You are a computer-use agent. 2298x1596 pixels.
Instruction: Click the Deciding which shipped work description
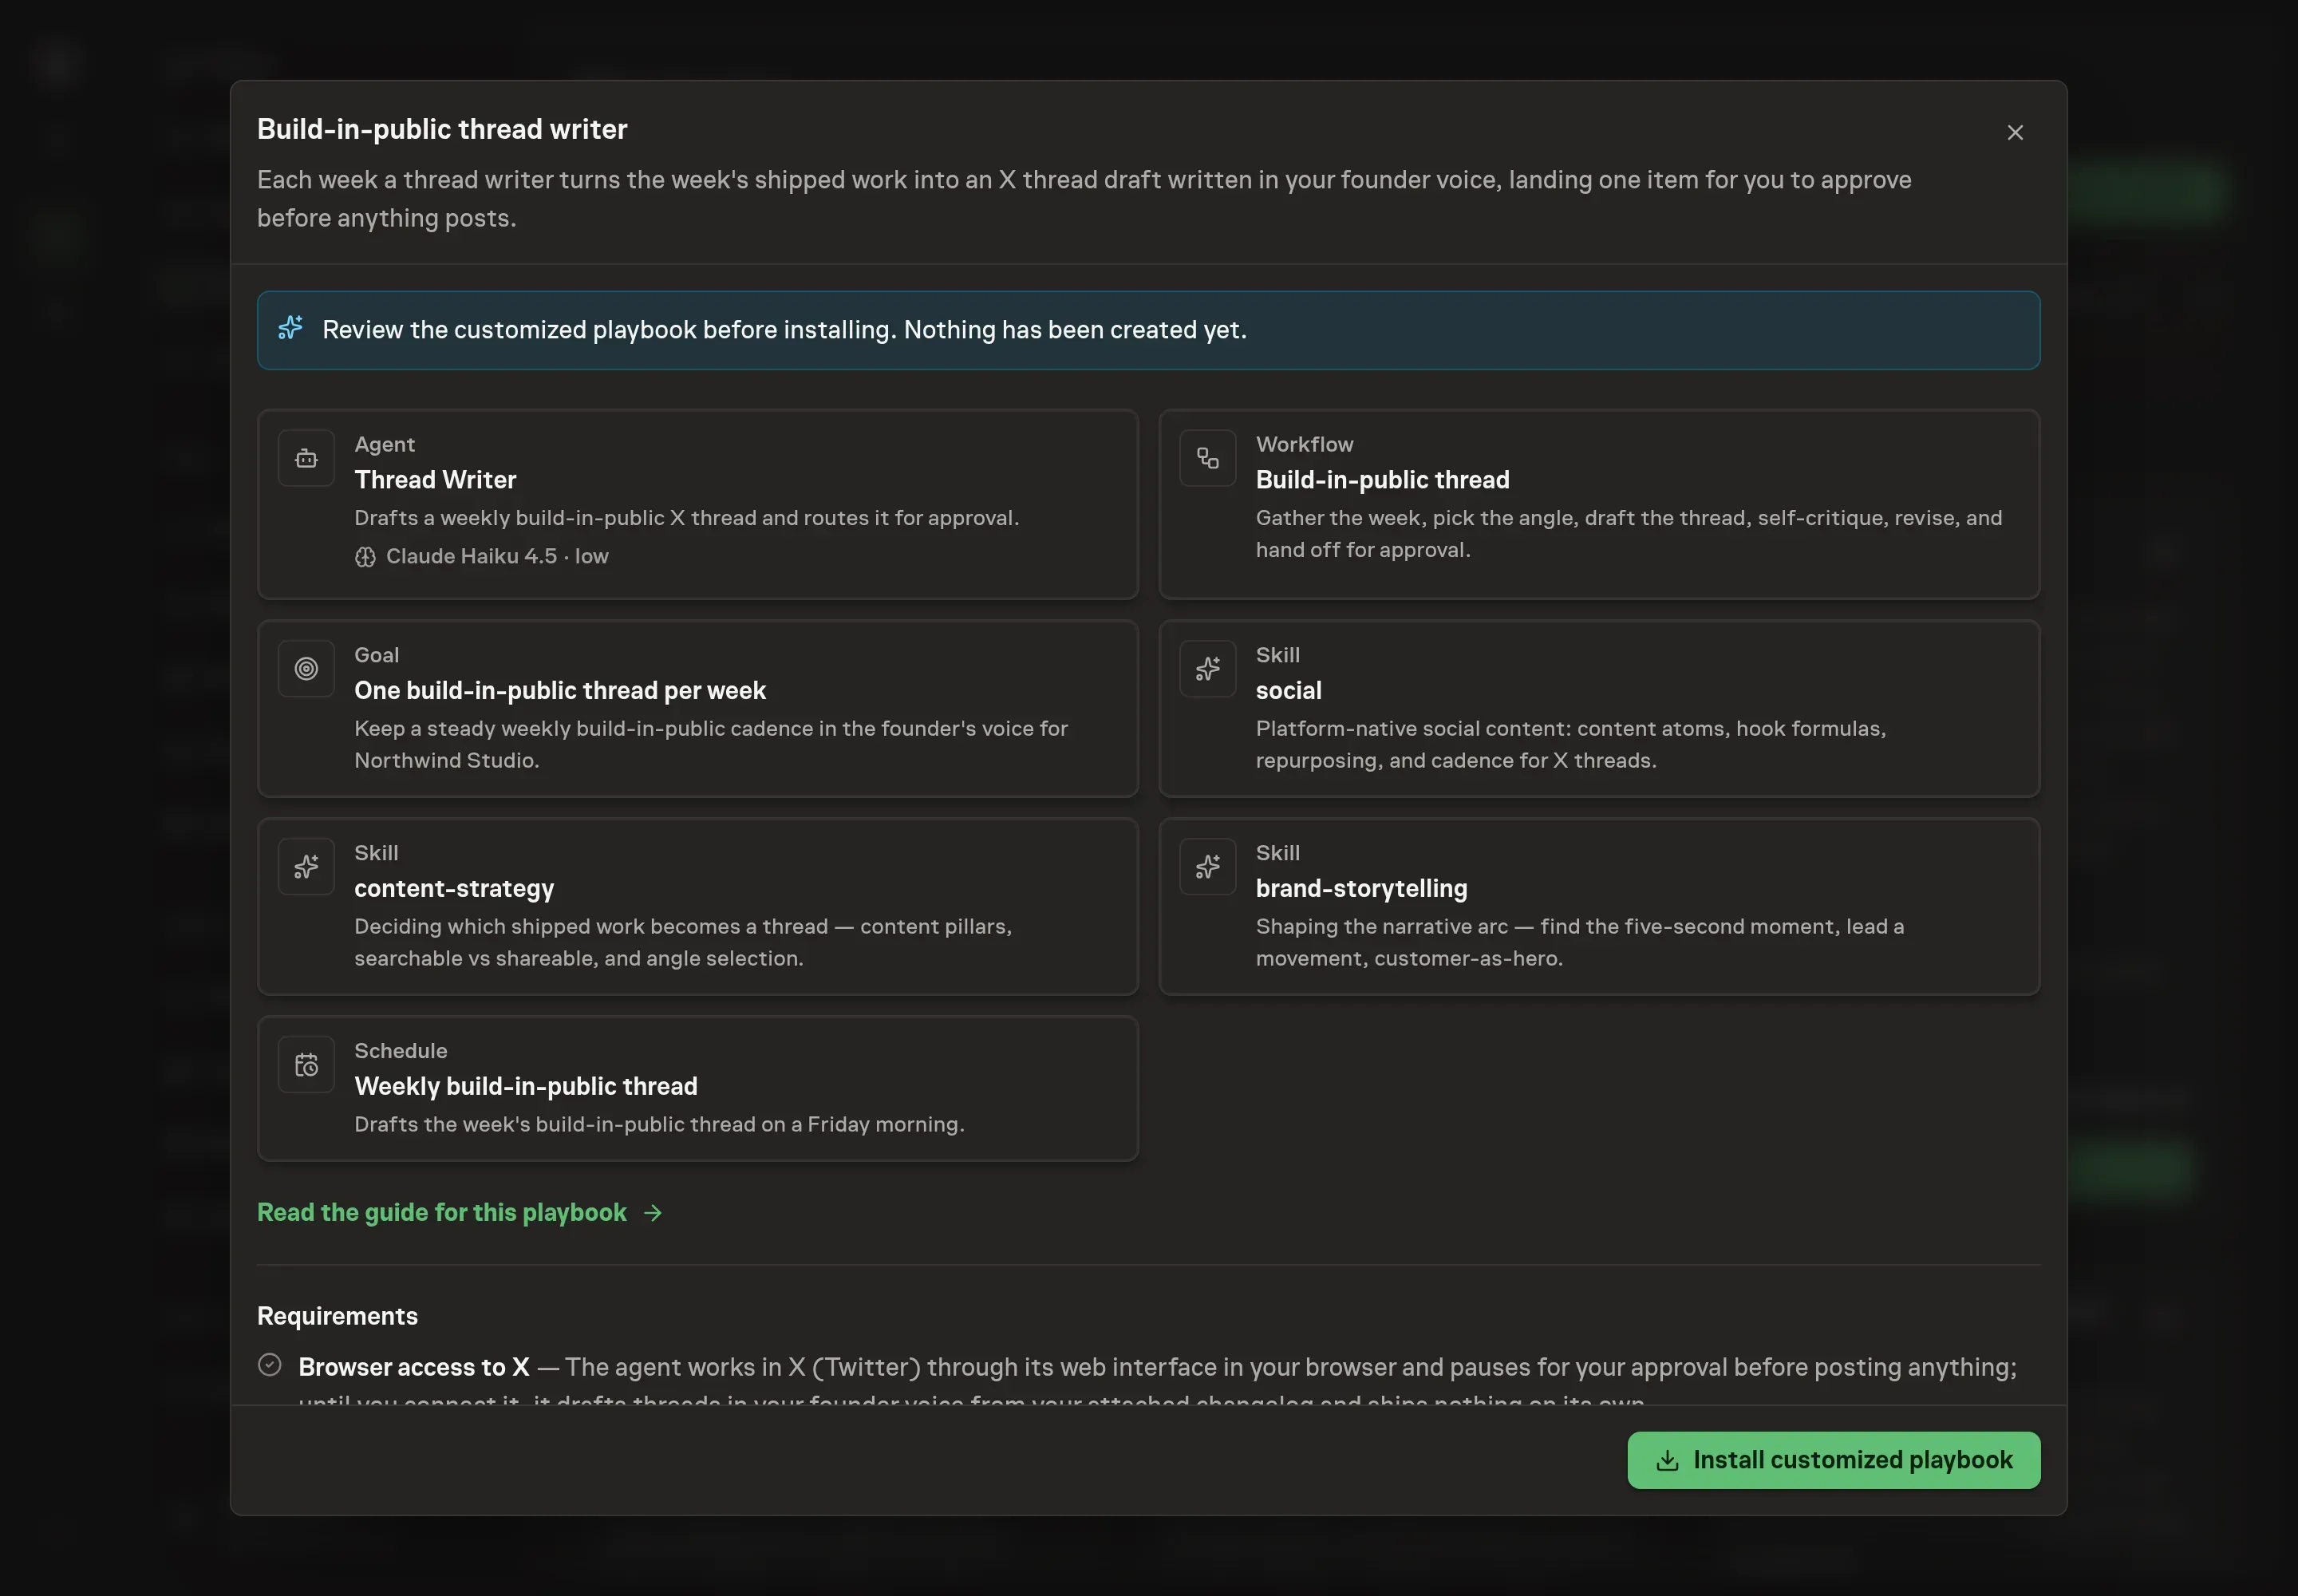click(x=683, y=943)
